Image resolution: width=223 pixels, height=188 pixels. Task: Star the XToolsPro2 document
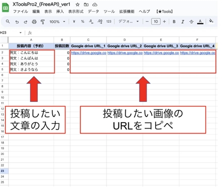[x=77, y=4]
